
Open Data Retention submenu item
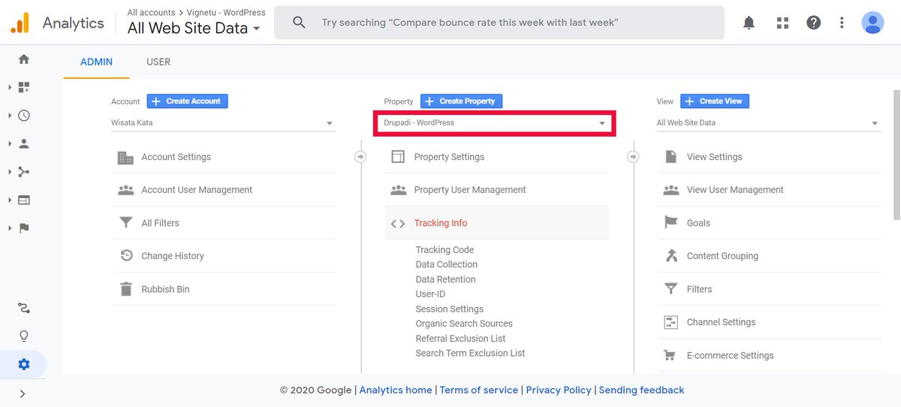pos(445,279)
